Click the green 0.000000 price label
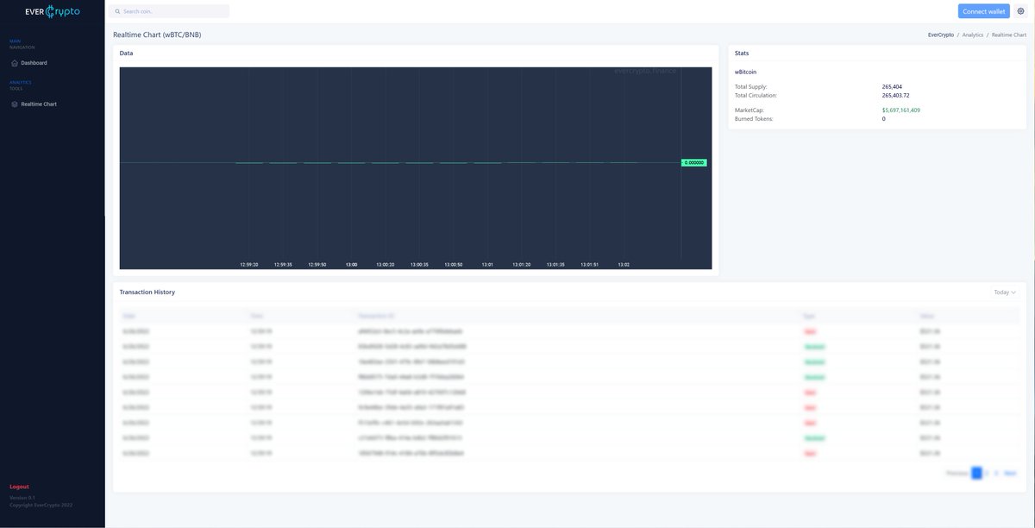The height and width of the screenshot is (528, 1035). coord(694,162)
